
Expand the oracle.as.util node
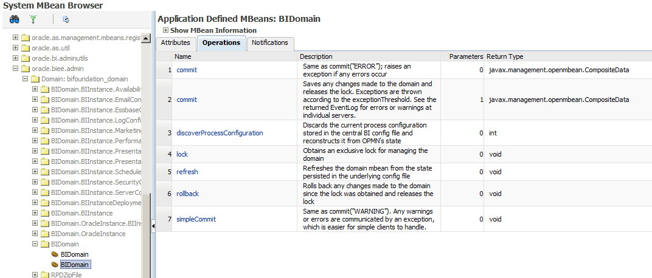(16, 48)
